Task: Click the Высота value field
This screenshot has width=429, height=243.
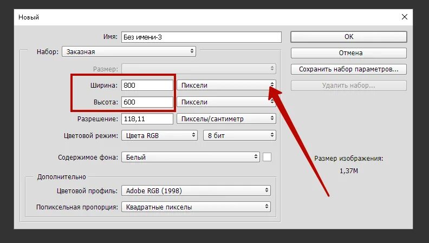Action: pos(147,102)
